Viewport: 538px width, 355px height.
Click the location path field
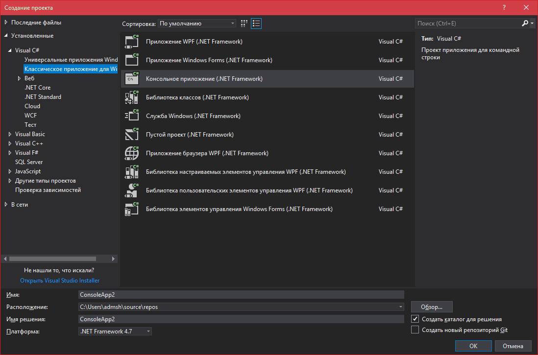[238, 307]
